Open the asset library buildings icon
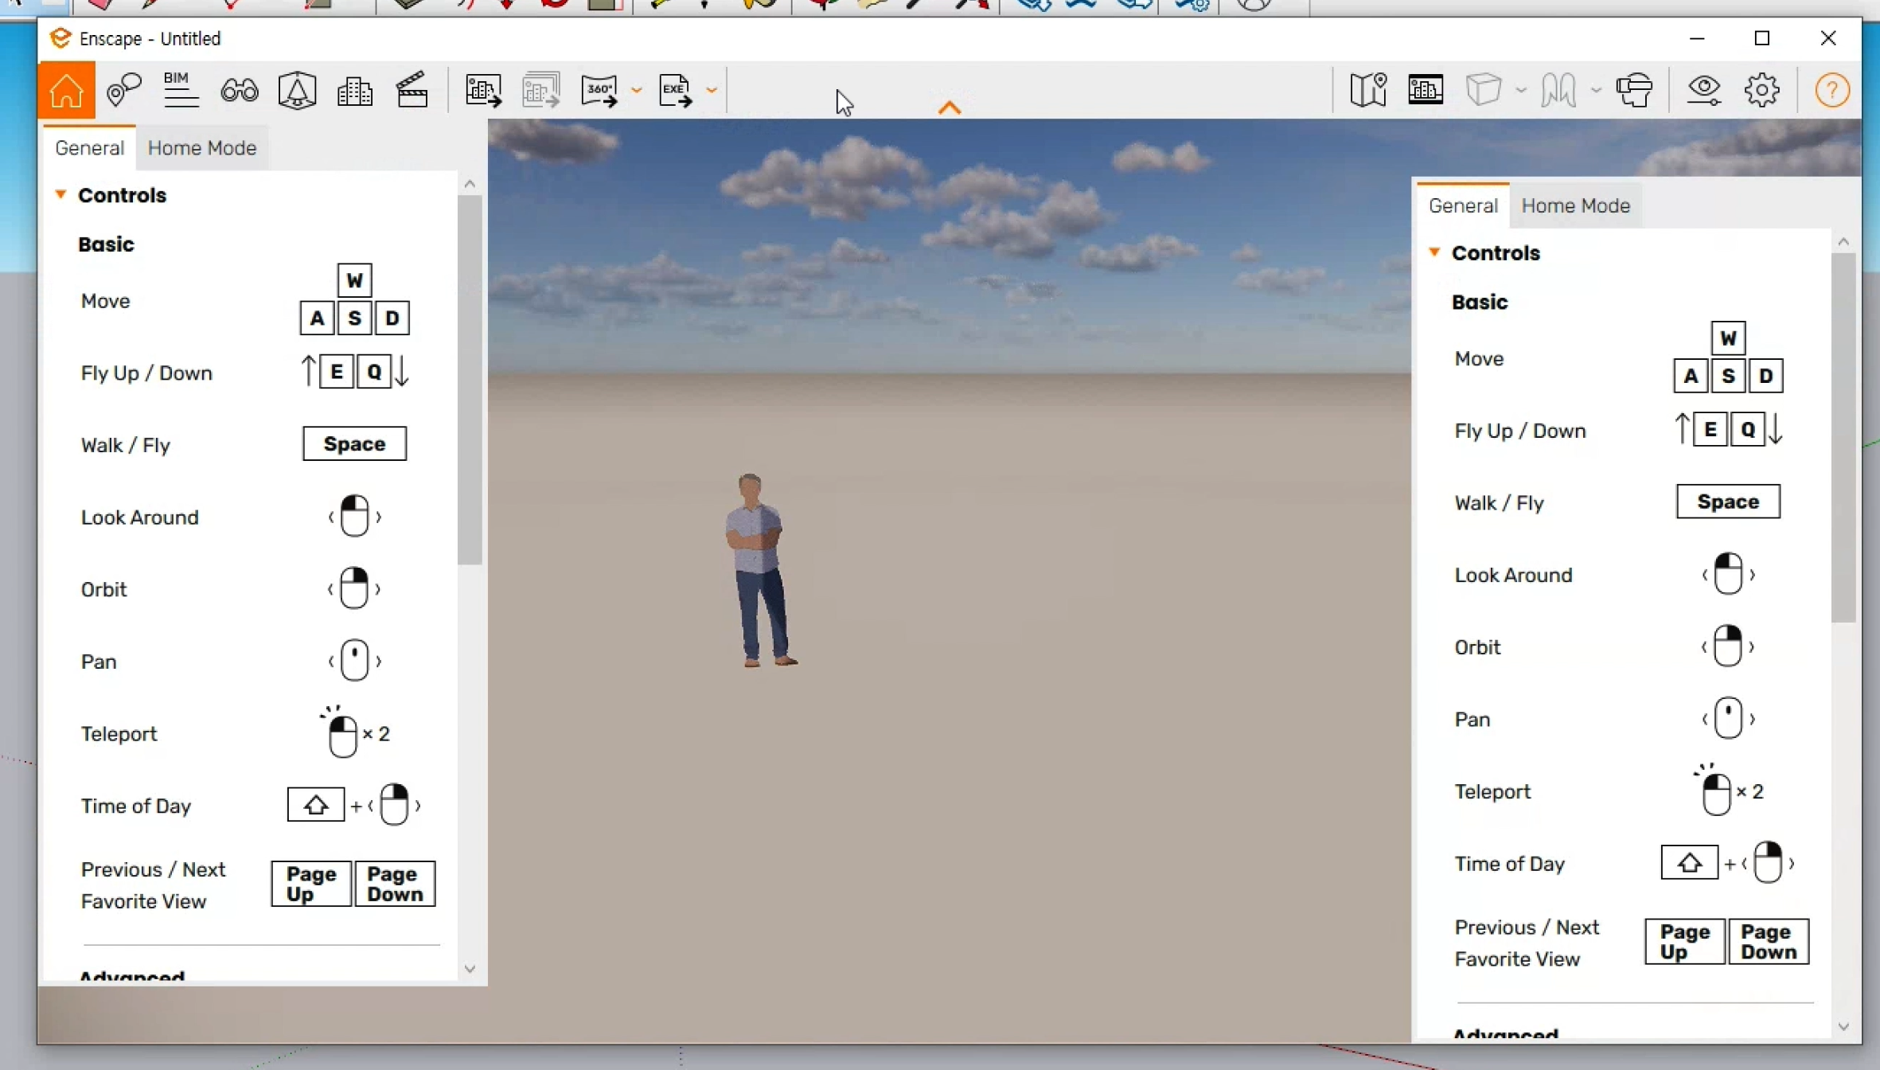 [x=354, y=90]
